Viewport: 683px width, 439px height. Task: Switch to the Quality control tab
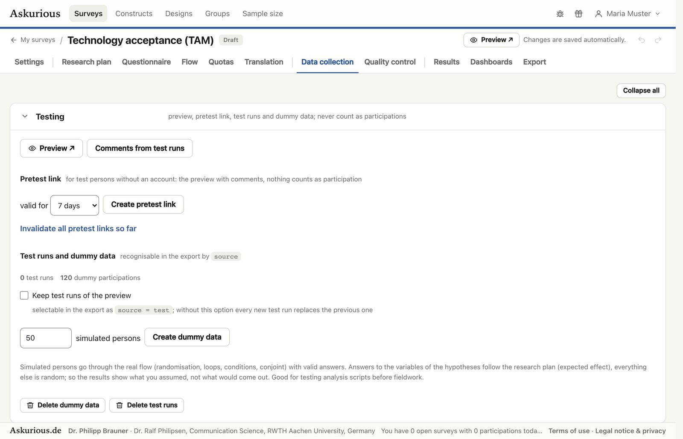click(x=390, y=62)
